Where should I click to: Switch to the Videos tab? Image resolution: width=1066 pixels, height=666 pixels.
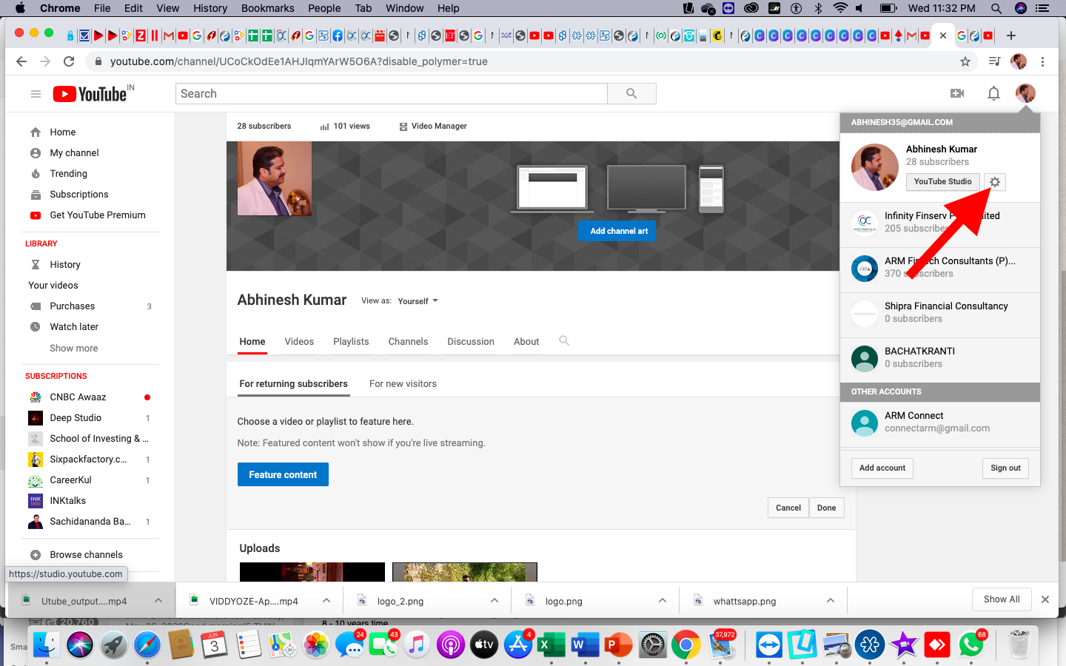tap(299, 342)
